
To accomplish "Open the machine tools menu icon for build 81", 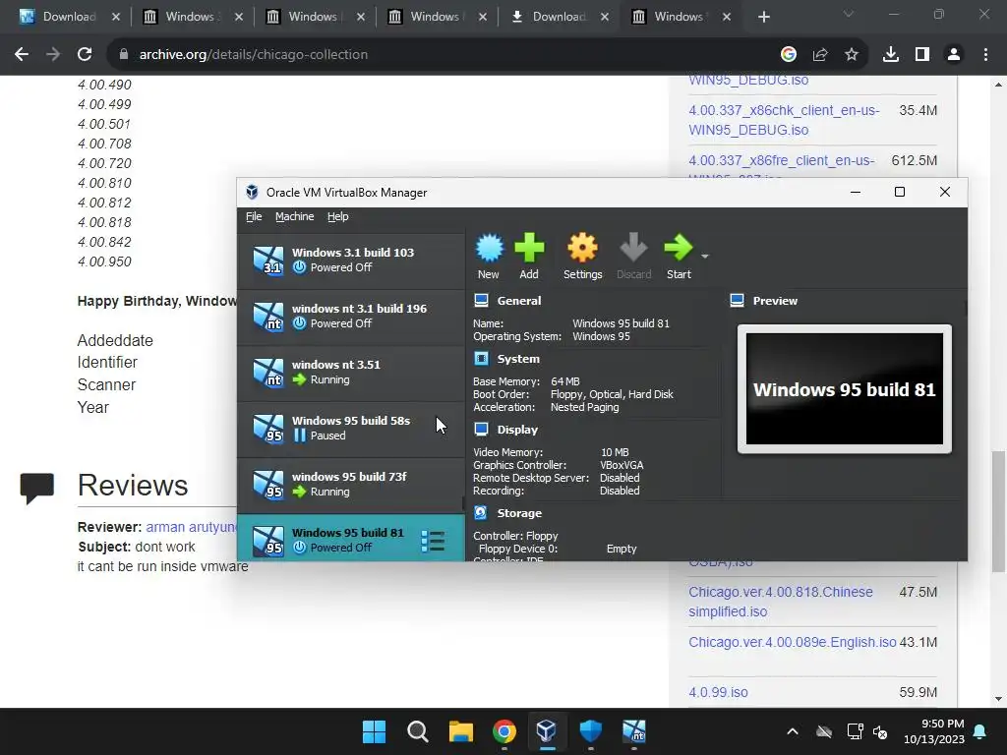I will (x=433, y=541).
